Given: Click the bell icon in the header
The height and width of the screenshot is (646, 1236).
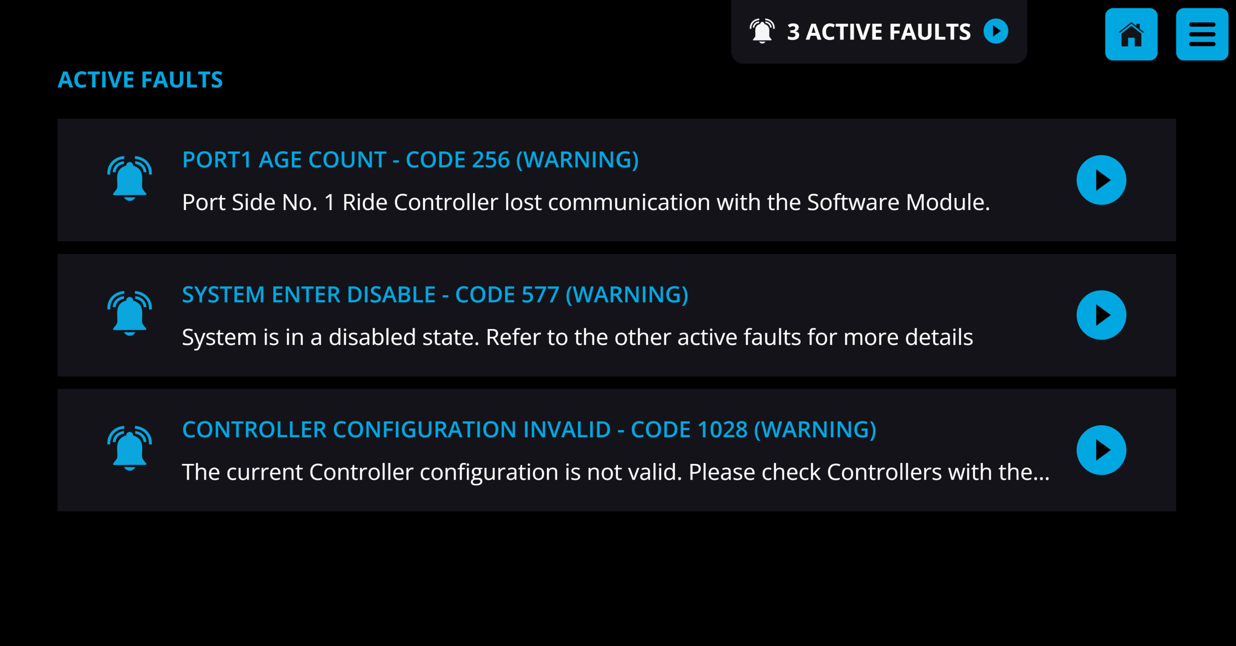Looking at the screenshot, I should (x=761, y=32).
